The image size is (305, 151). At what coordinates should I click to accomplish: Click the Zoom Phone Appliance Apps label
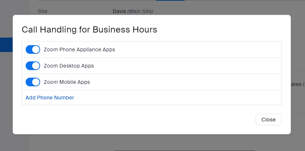(79, 49)
